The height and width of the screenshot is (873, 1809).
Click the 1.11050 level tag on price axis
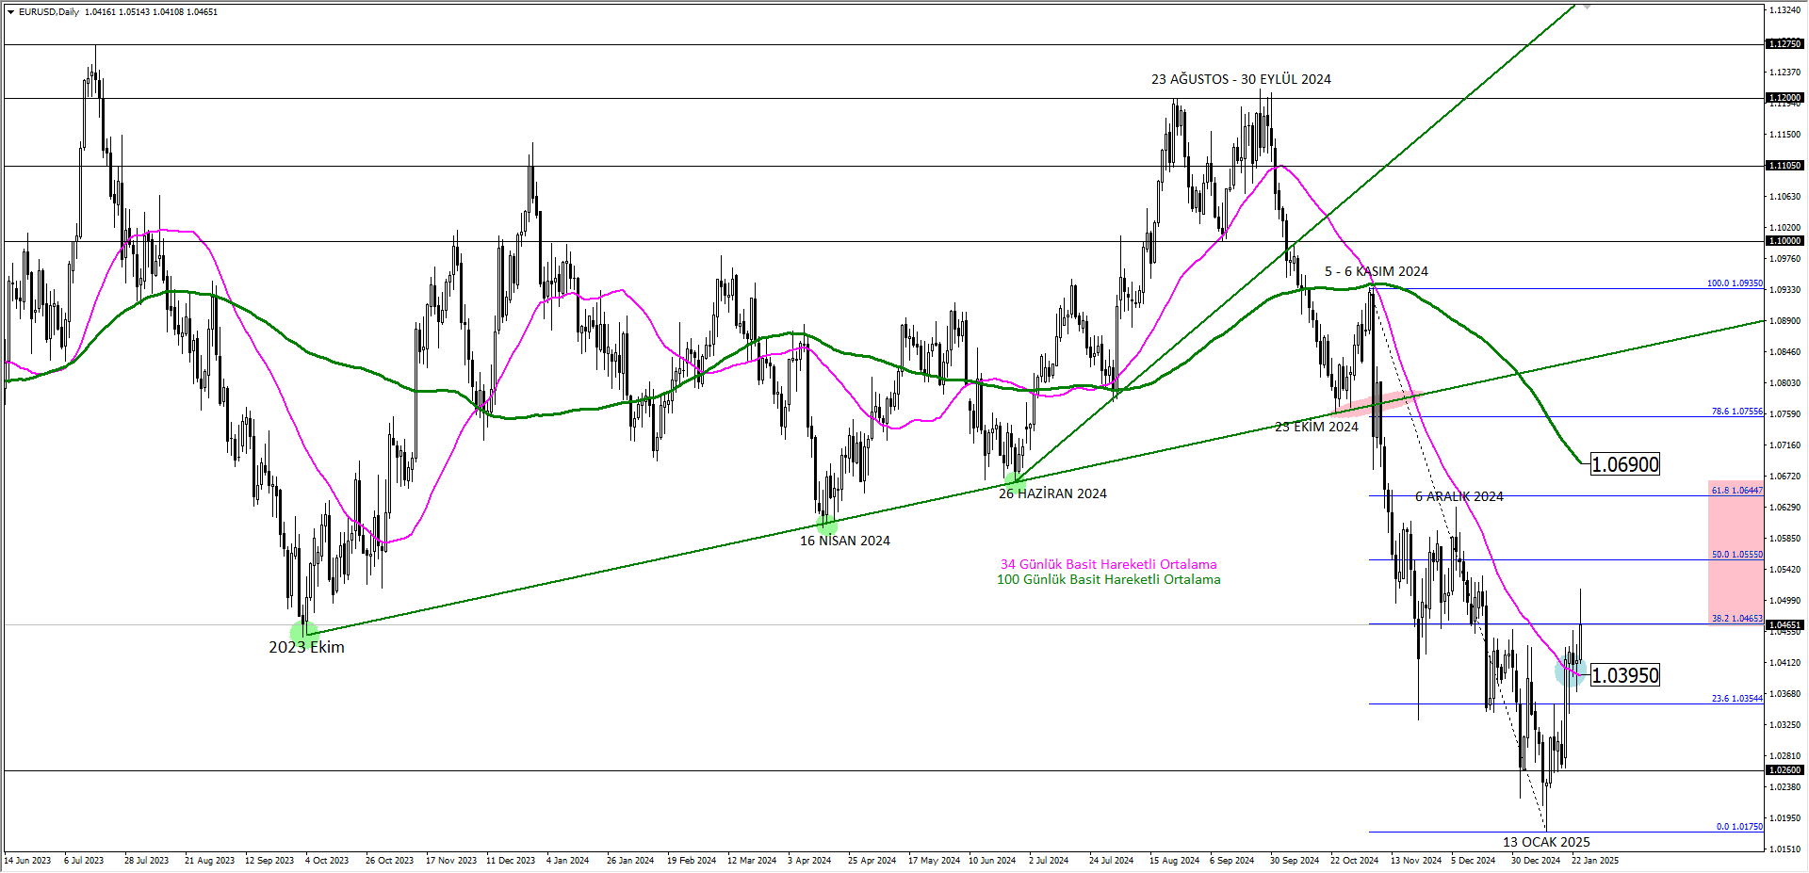1785,166
